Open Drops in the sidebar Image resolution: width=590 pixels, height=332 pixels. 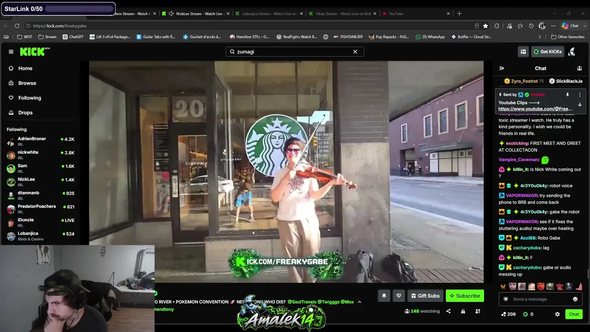25,113
